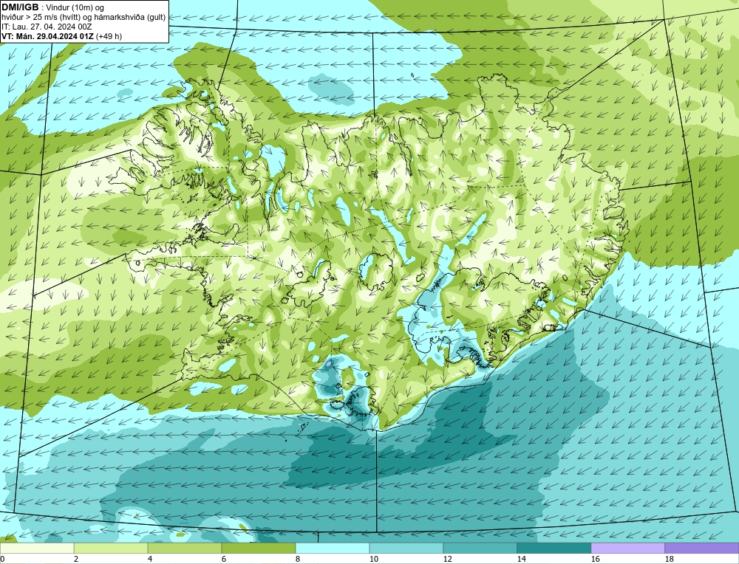Click the 'VT: Mán. 29.04.2024 01Z' valid time text
This screenshot has width=739, height=564.
click(x=47, y=36)
